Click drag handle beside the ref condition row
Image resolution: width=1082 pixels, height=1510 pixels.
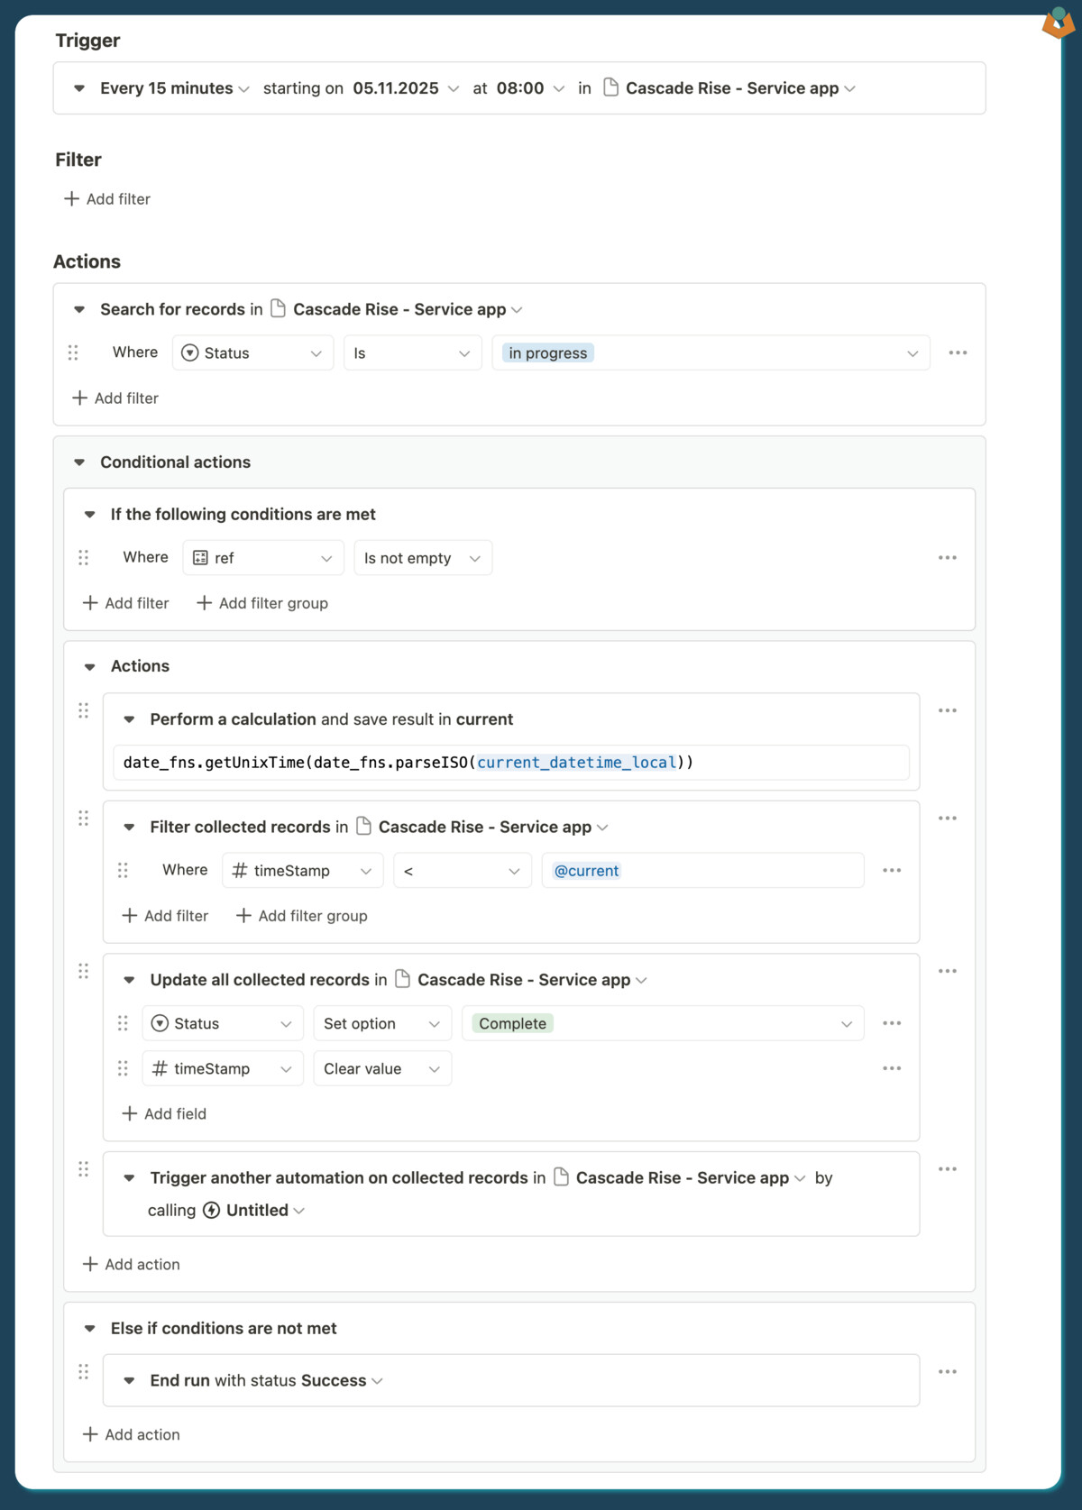pyautogui.click(x=84, y=558)
